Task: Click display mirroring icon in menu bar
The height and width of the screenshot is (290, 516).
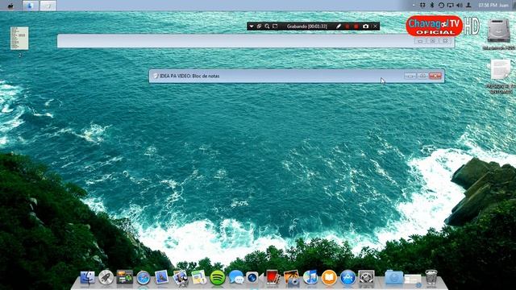Action: 451,6
